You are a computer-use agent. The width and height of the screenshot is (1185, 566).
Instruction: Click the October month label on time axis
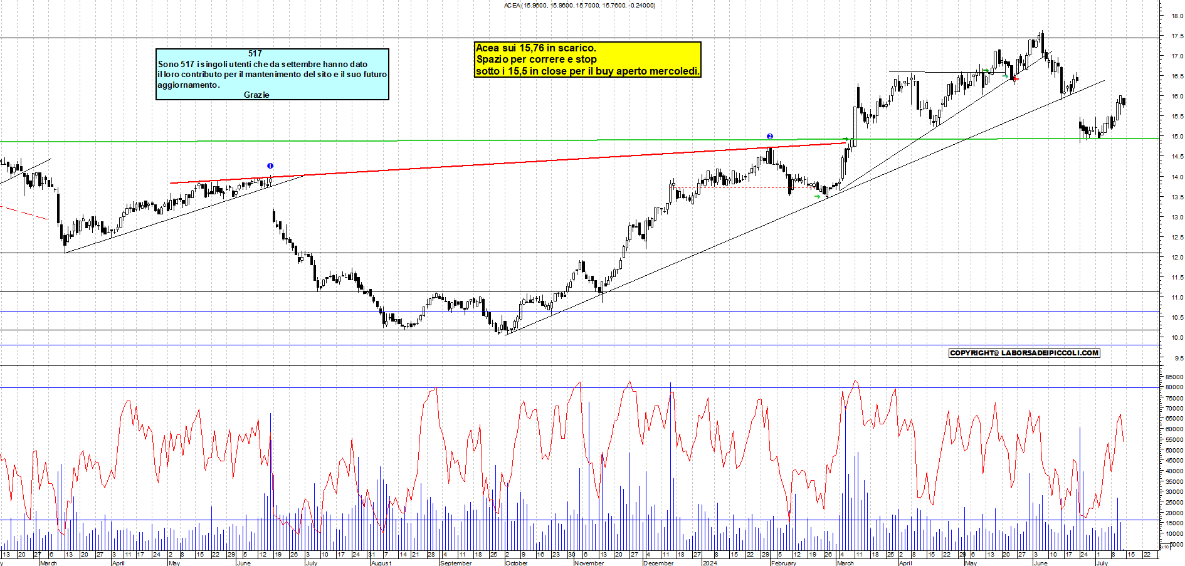517,563
